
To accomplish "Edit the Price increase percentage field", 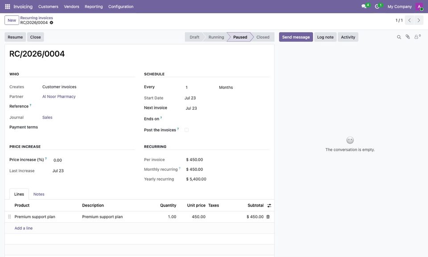I will tap(93, 160).
